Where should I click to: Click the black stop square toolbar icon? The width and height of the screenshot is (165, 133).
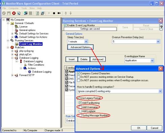coord(54,13)
